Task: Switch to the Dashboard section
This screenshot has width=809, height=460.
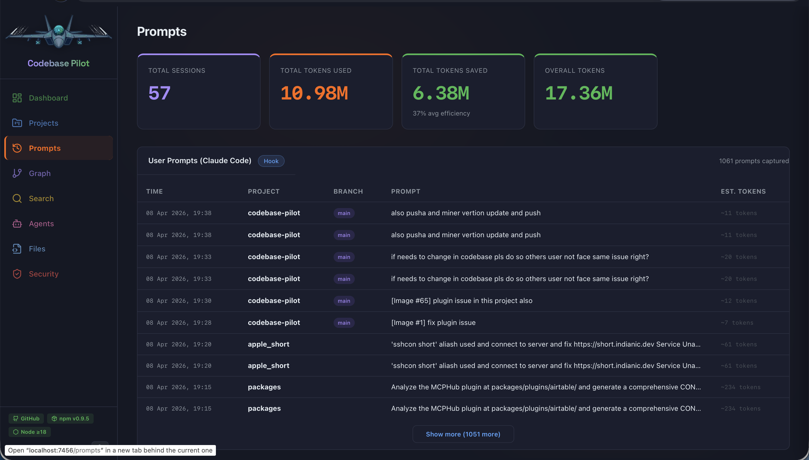Action: click(x=48, y=98)
